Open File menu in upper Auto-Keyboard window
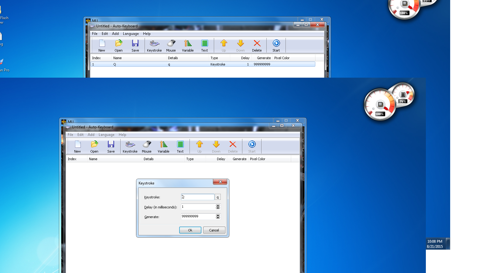The image size is (486, 273). pyautogui.click(x=95, y=34)
